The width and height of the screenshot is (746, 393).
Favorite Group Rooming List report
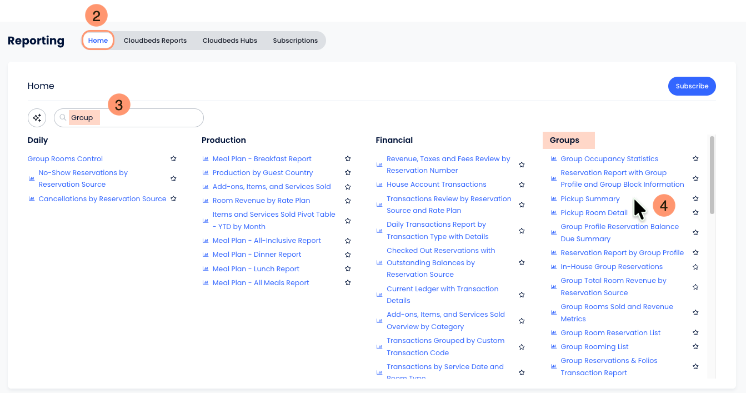coord(695,347)
